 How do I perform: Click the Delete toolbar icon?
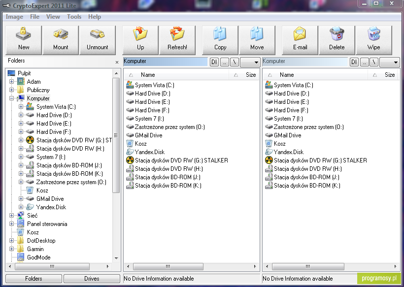coord(337,40)
